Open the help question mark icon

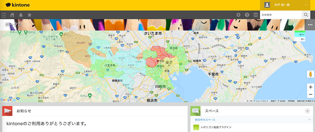[247, 15]
